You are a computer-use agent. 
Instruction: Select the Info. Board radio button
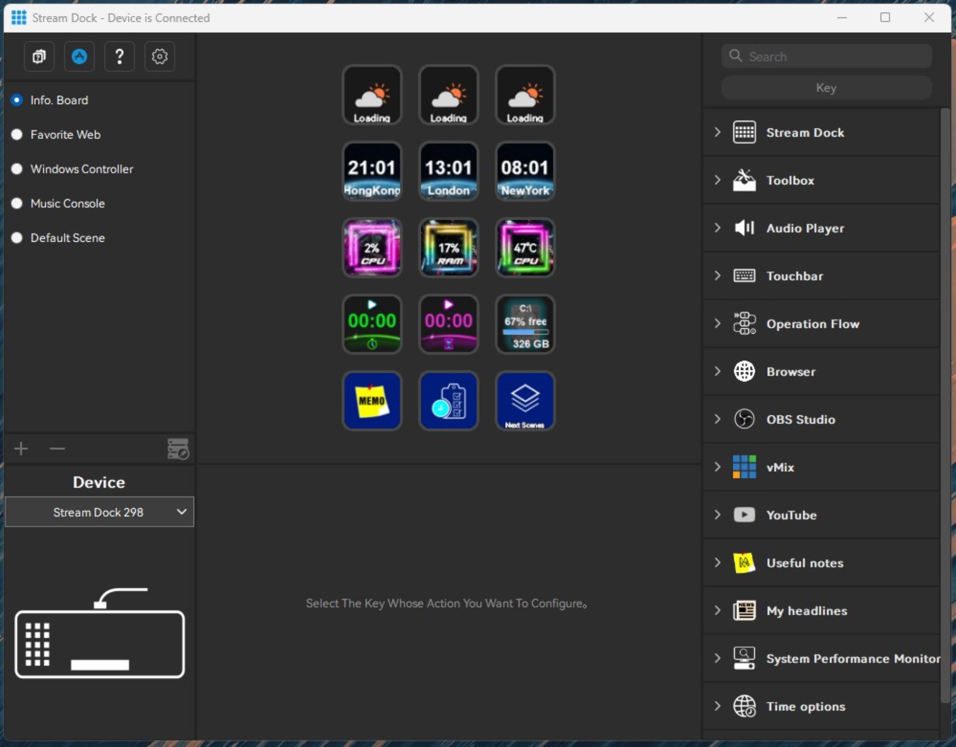click(x=17, y=99)
